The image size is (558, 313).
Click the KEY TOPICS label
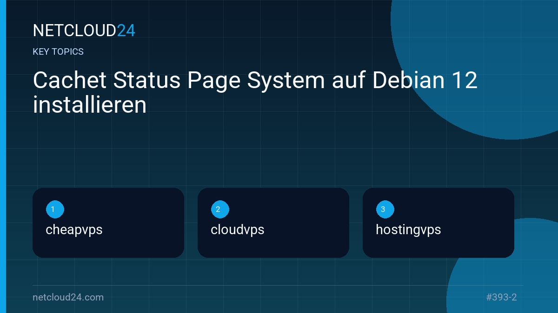click(58, 52)
